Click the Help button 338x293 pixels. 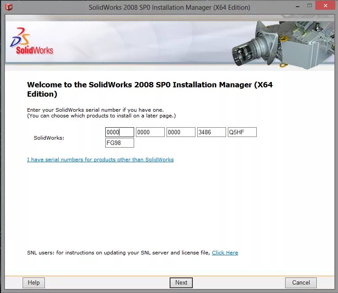(34, 282)
